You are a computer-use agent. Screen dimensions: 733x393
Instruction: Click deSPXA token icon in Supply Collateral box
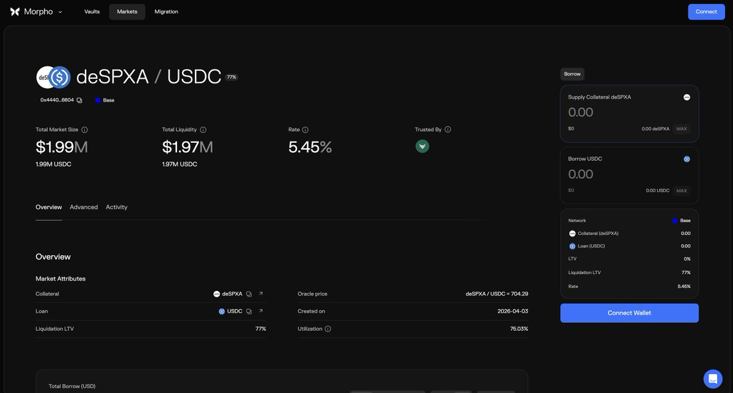tap(687, 97)
